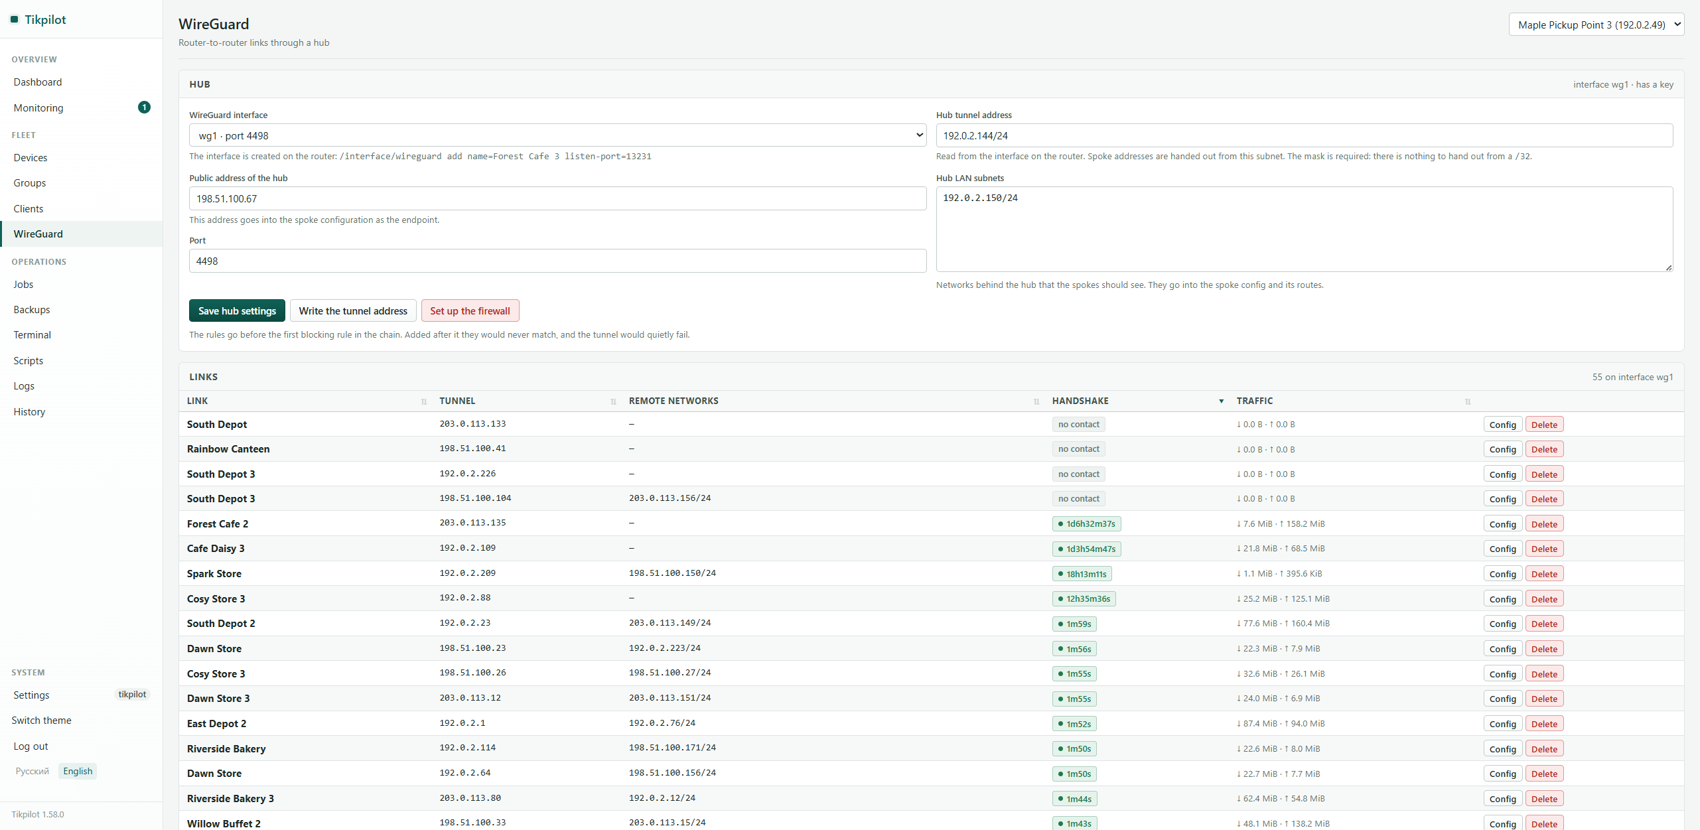
Task: Click the 1d6h32m37s handshake badge
Action: [x=1086, y=524]
